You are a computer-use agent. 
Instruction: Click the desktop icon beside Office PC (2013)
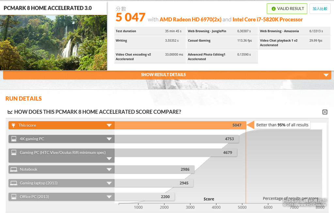[14, 197]
